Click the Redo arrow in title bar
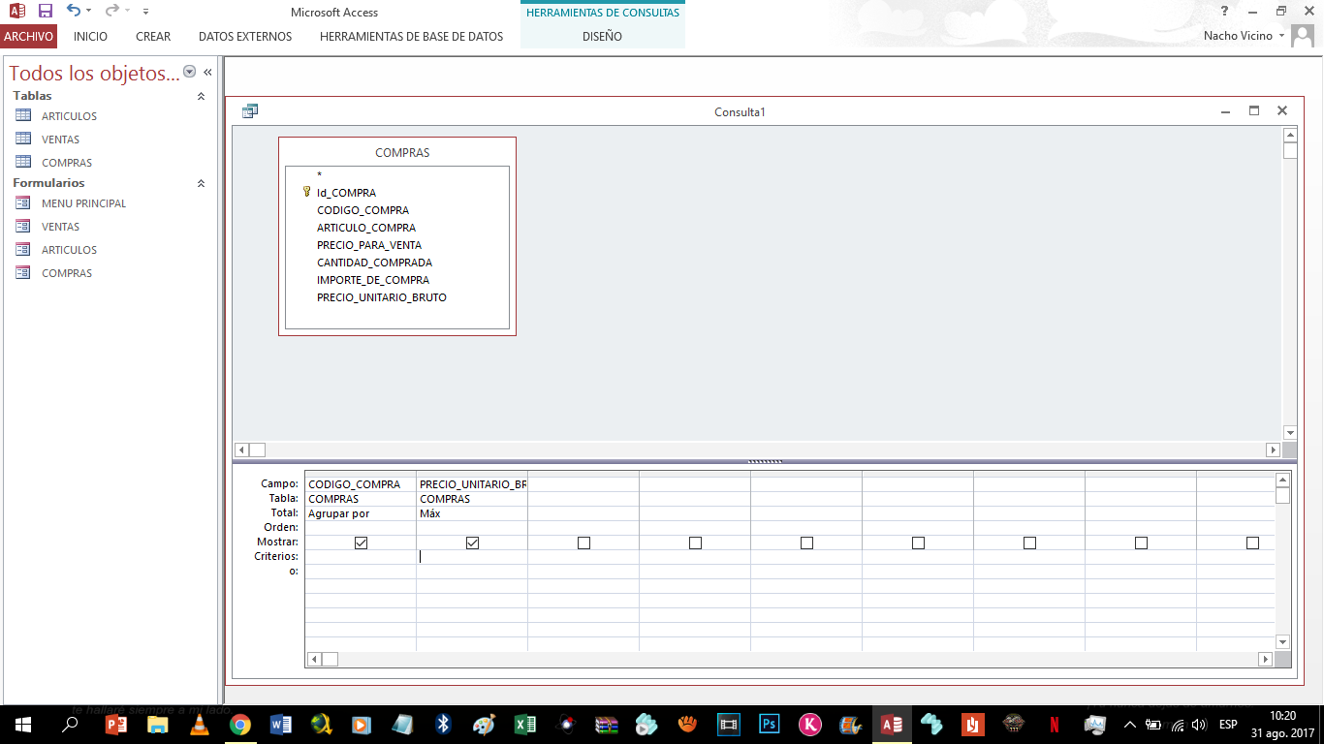The width and height of the screenshot is (1324, 744). click(111, 12)
